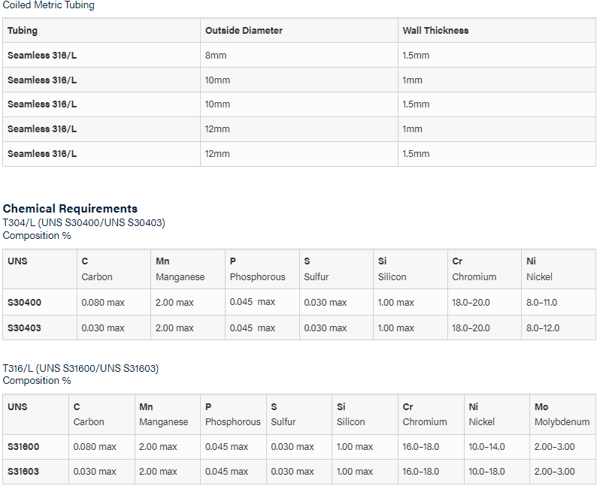Click the 0.080 max carbon cell for S30400
The image size is (597, 486).
pos(114,302)
